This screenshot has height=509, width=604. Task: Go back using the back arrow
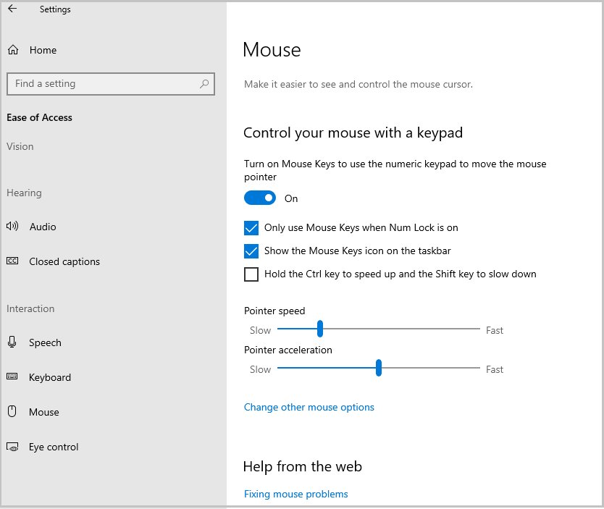click(12, 9)
